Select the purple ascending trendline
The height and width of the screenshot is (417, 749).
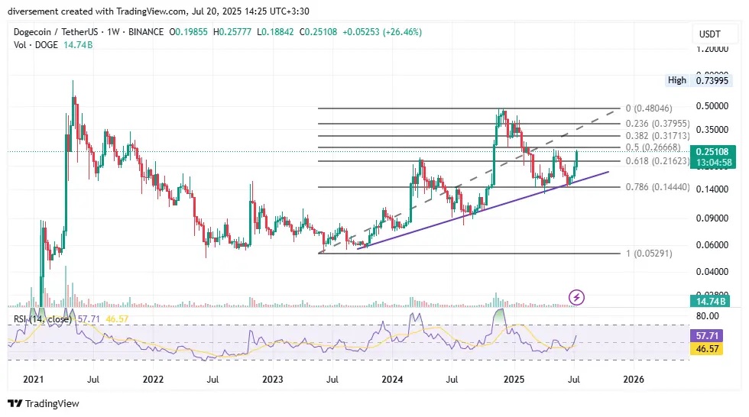click(x=482, y=210)
